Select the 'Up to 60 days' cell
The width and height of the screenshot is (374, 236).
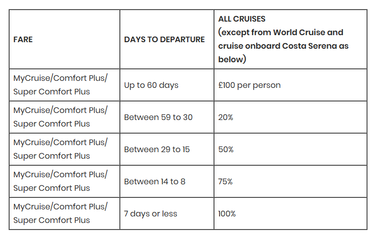(167, 85)
